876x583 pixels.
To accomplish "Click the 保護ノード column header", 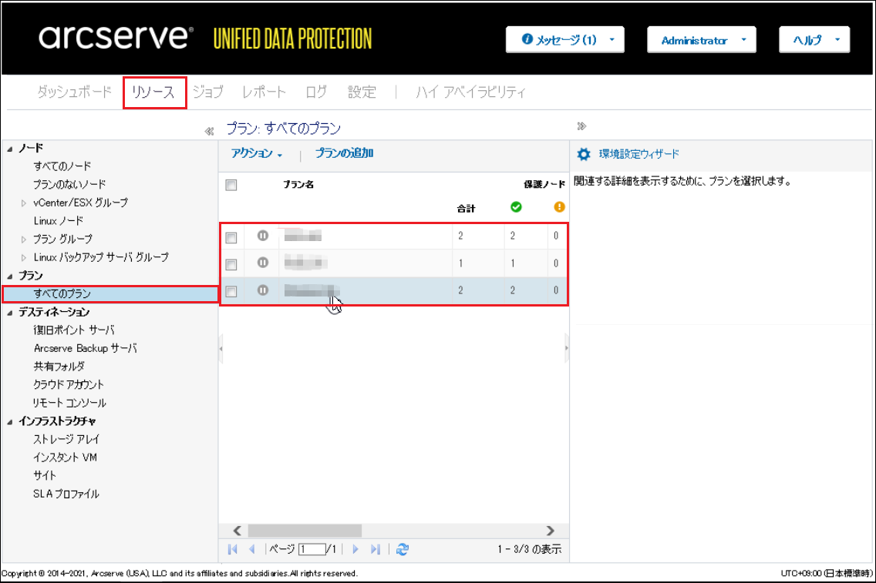I will tap(544, 184).
